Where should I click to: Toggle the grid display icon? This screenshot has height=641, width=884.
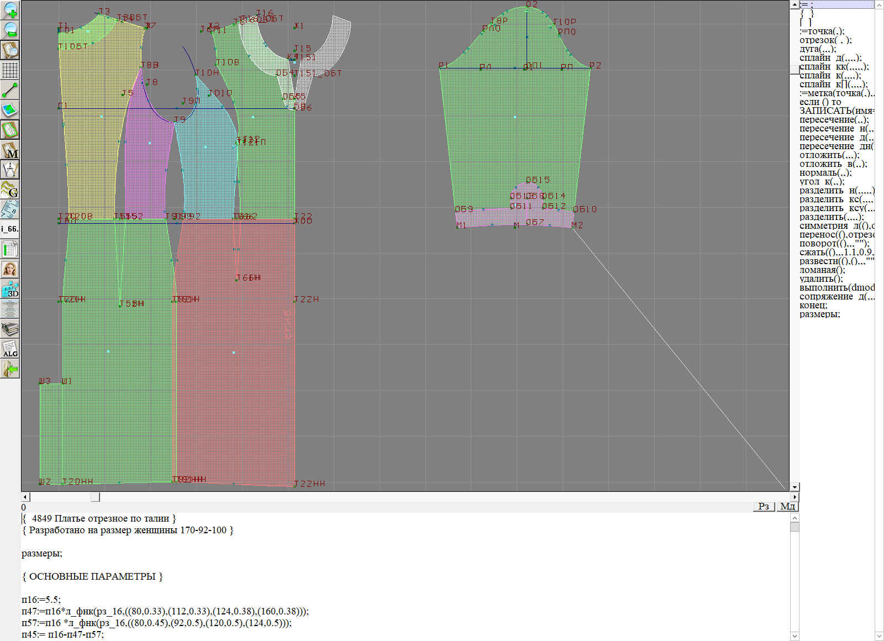point(10,70)
